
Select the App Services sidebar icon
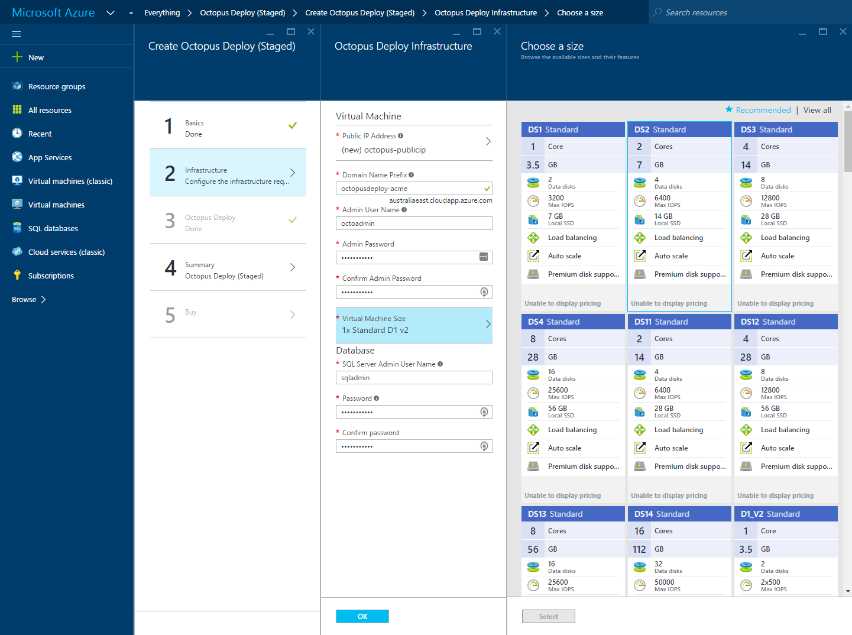(16, 157)
